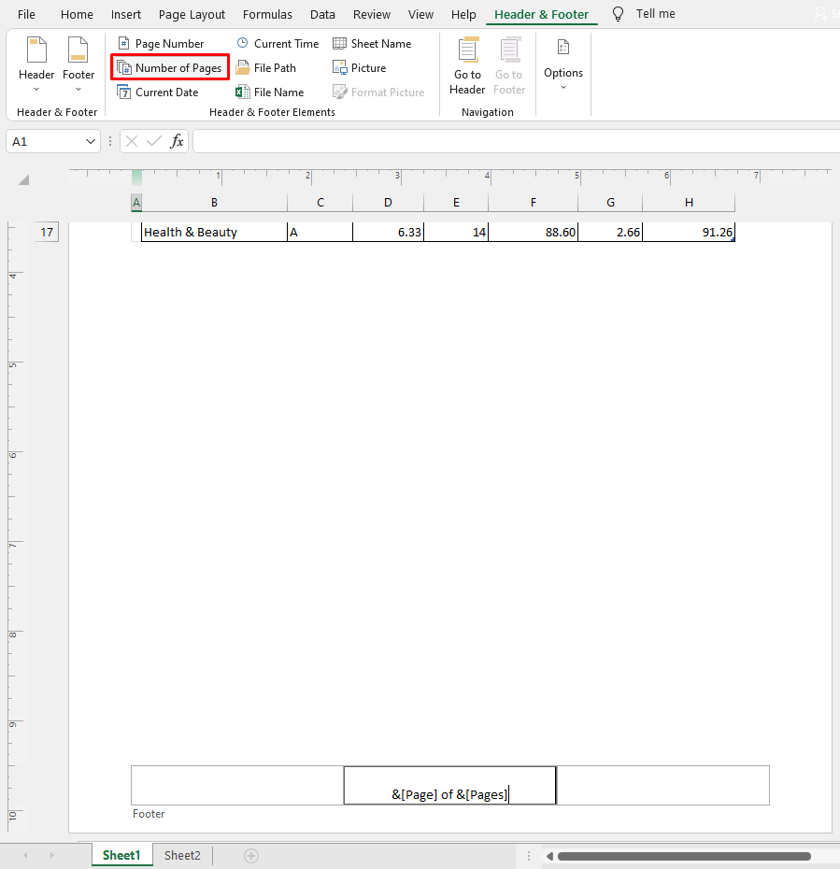
Task: Switch to the Sheet2 worksheet tab
Action: (x=181, y=855)
